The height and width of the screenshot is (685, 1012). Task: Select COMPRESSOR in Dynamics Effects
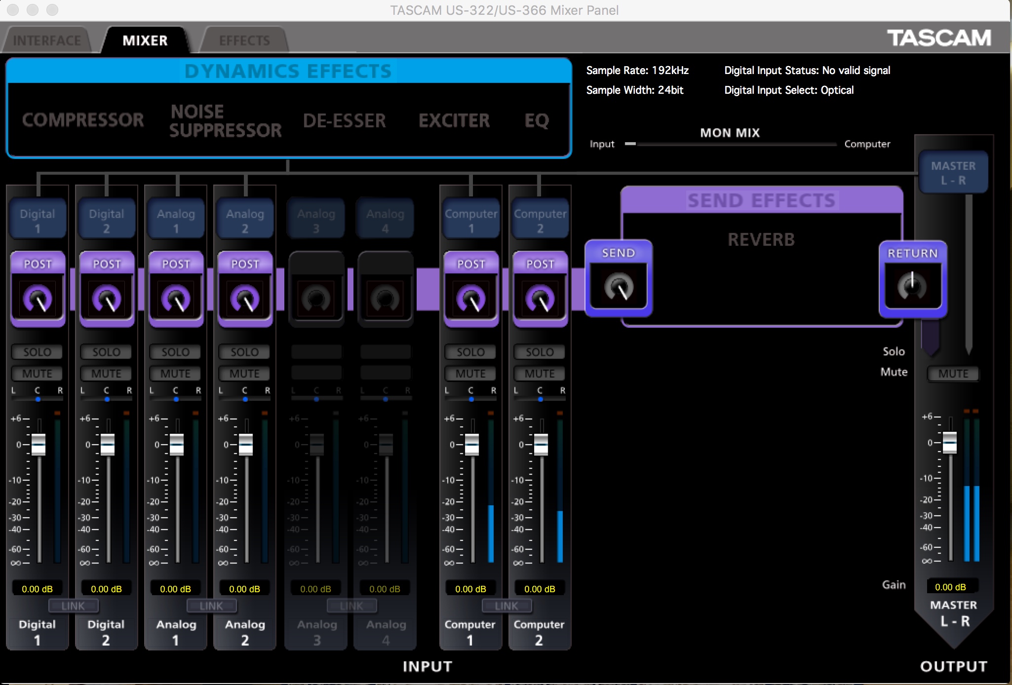83,120
